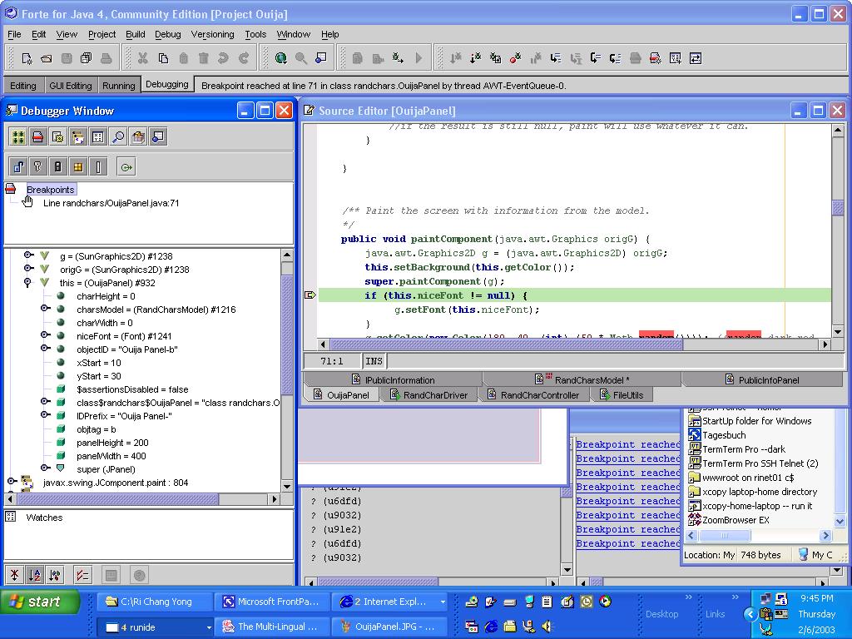852x639 pixels.
Task: Click the Paste clipboard icon
Action: (x=183, y=58)
